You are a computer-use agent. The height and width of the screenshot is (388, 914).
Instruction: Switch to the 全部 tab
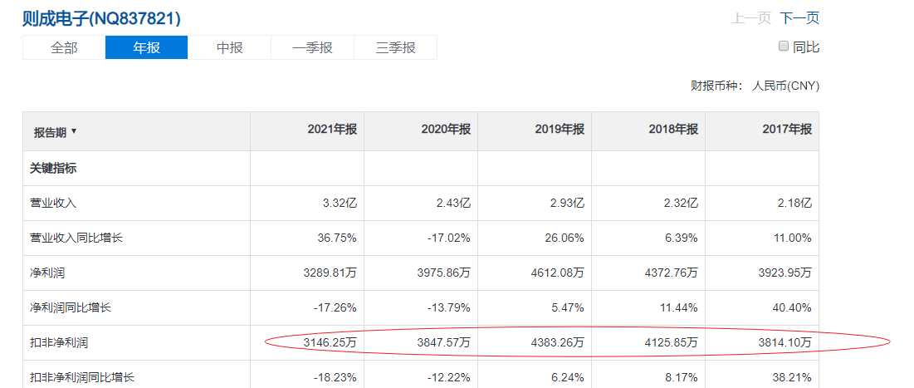(64, 48)
